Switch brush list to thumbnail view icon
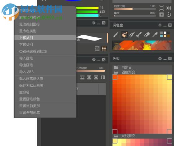Viewport: 174px width, 146px height. 97,49
